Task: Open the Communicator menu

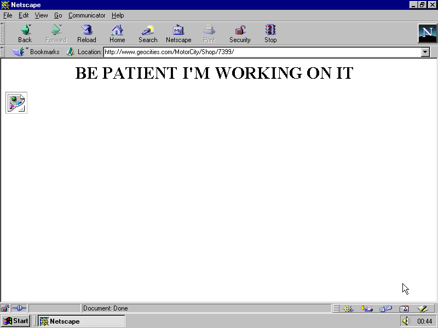Action: click(x=87, y=15)
